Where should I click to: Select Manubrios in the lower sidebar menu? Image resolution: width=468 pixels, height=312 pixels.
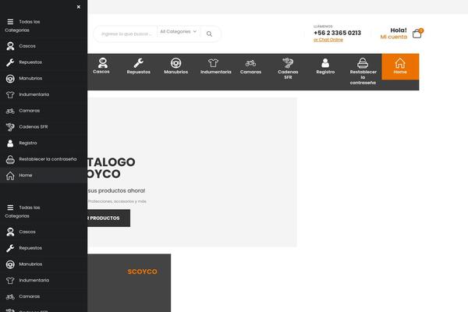(44, 264)
